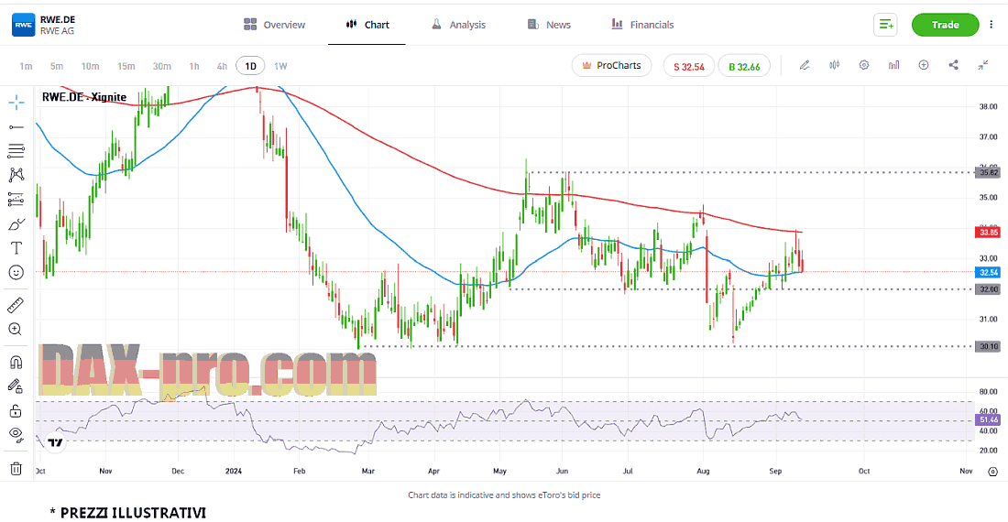Select the 1D timeframe
The width and height of the screenshot is (1008, 522).
pyautogui.click(x=251, y=66)
